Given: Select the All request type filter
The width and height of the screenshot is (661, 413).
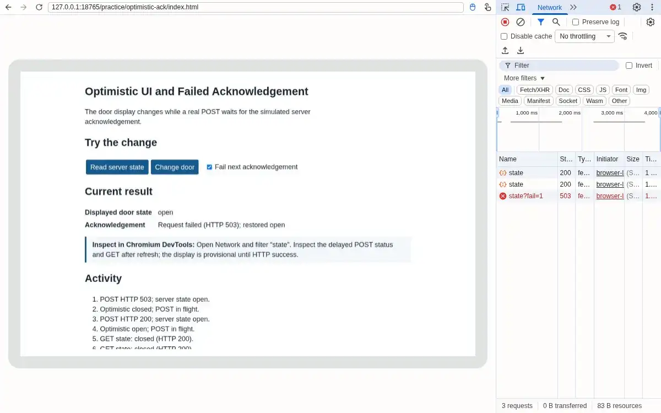Looking at the screenshot, I should 506,90.
